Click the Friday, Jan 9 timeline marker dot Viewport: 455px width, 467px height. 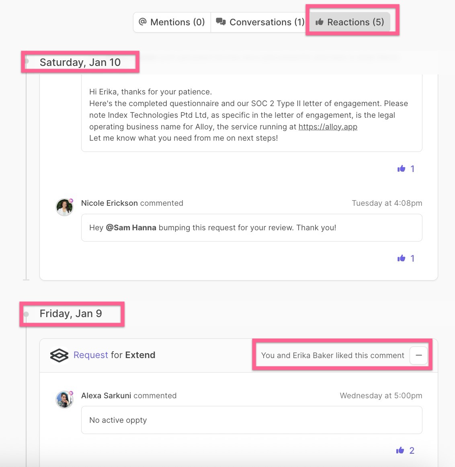pos(26,314)
